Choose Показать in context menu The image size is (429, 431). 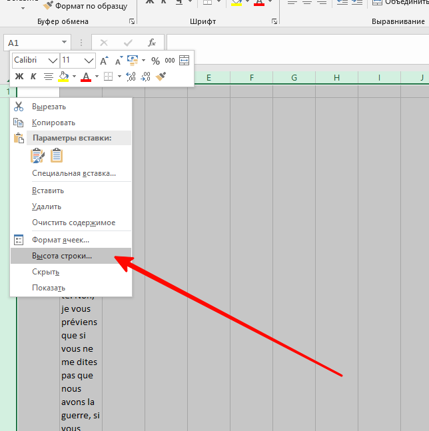[x=71, y=288]
